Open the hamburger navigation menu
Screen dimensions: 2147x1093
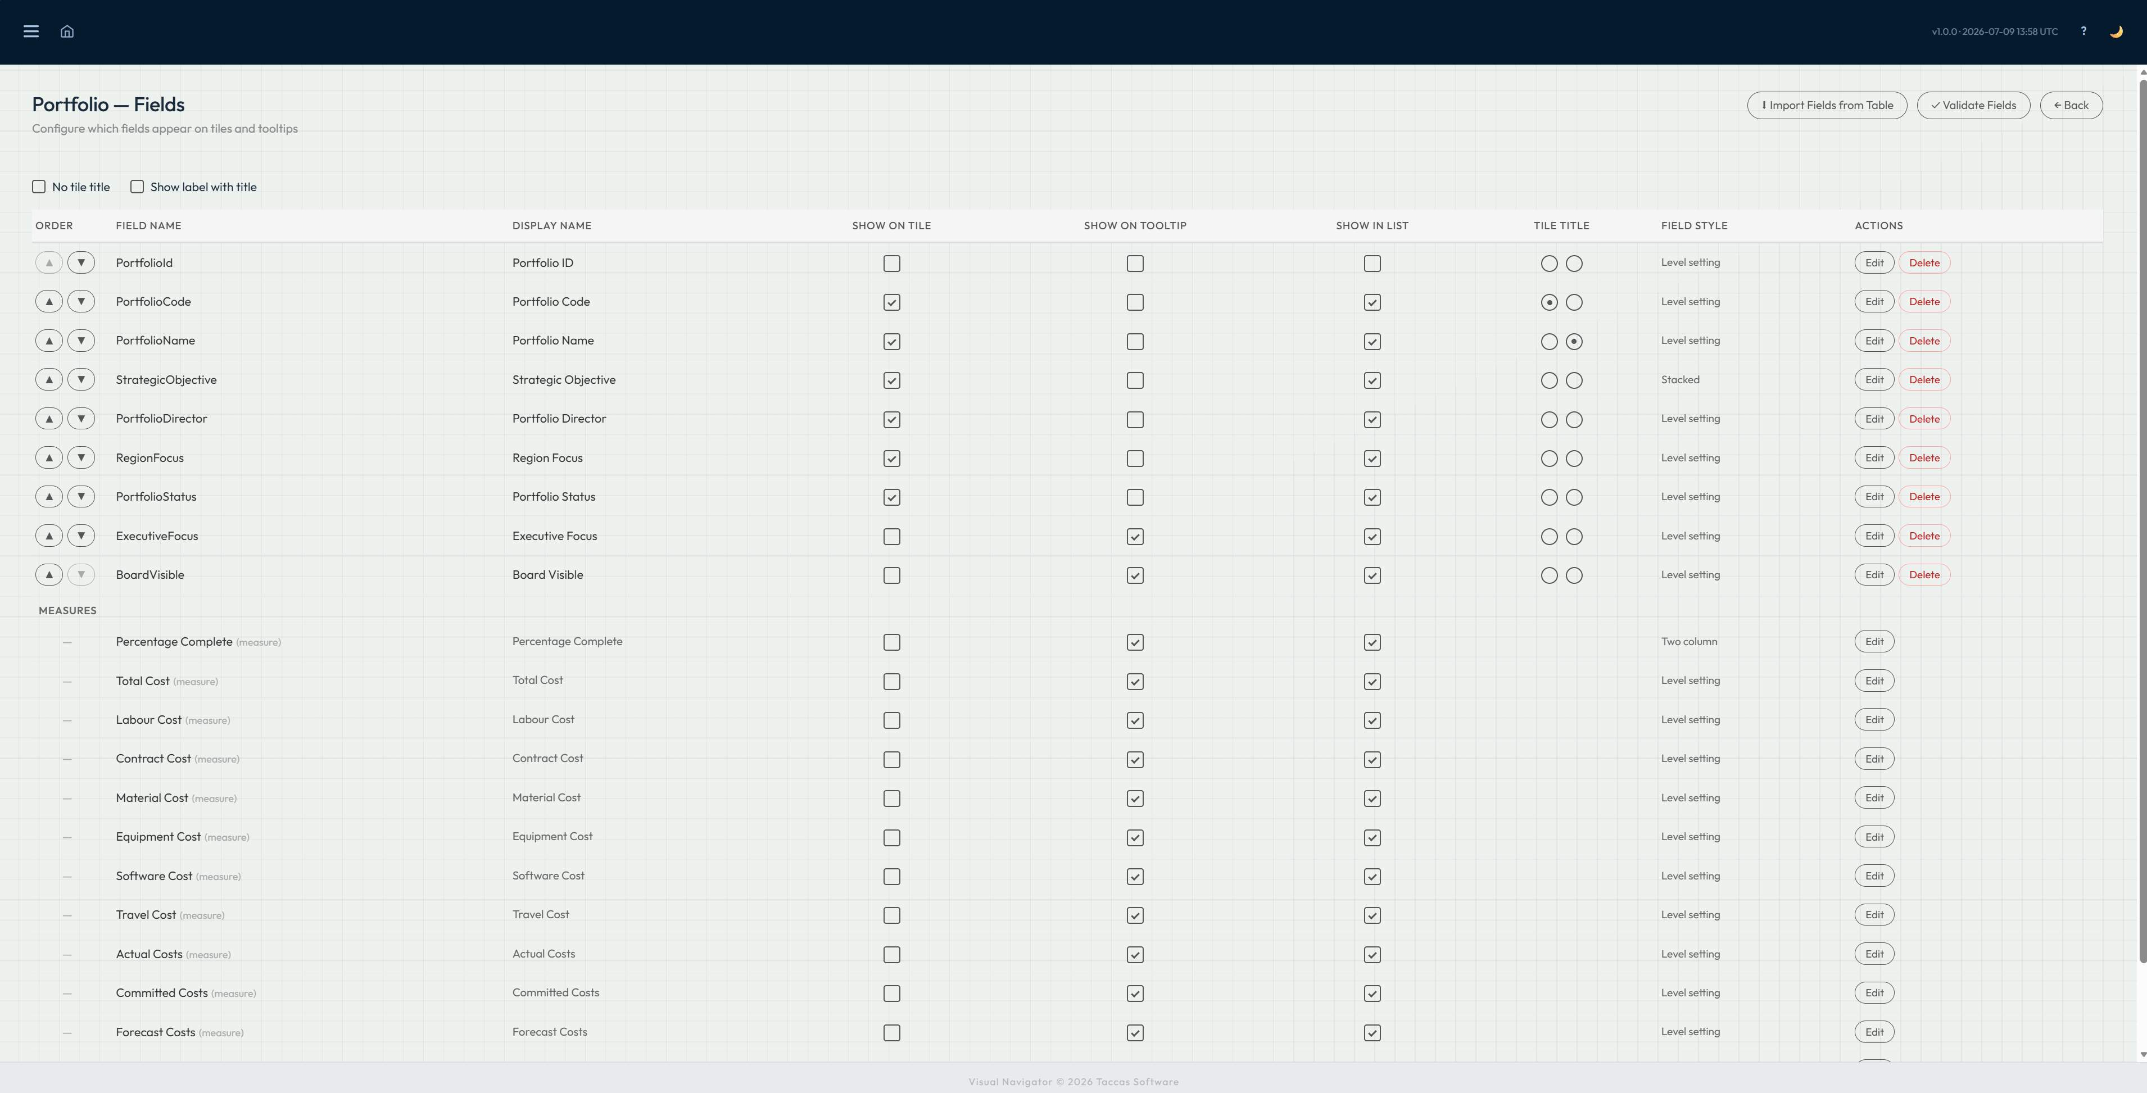(x=31, y=31)
